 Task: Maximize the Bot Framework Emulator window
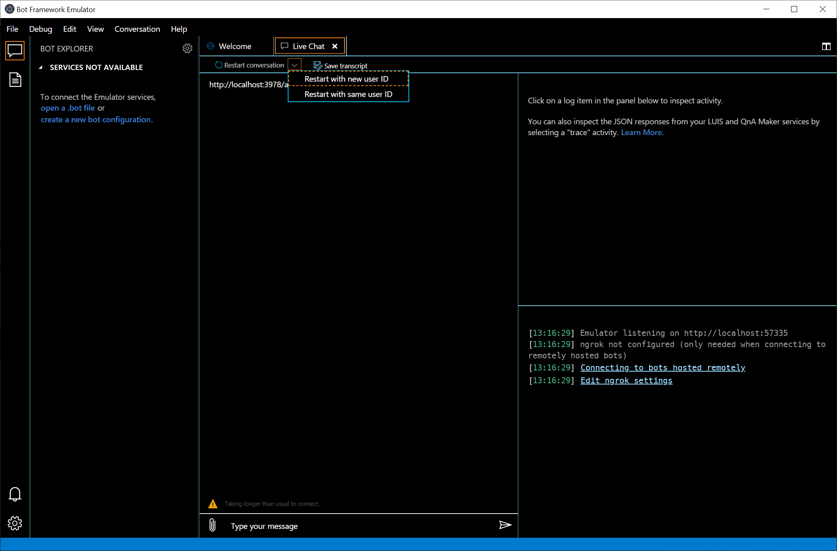(x=794, y=9)
